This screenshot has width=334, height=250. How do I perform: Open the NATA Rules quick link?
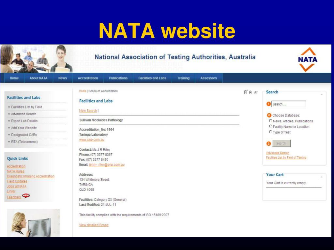pyautogui.click(x=16, y=171)
